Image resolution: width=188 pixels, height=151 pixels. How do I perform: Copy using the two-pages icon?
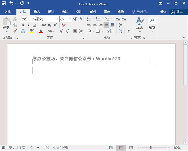(15, 25)
